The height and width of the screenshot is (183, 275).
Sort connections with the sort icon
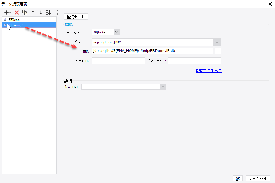pyautogui.click(x=48, y=13)
